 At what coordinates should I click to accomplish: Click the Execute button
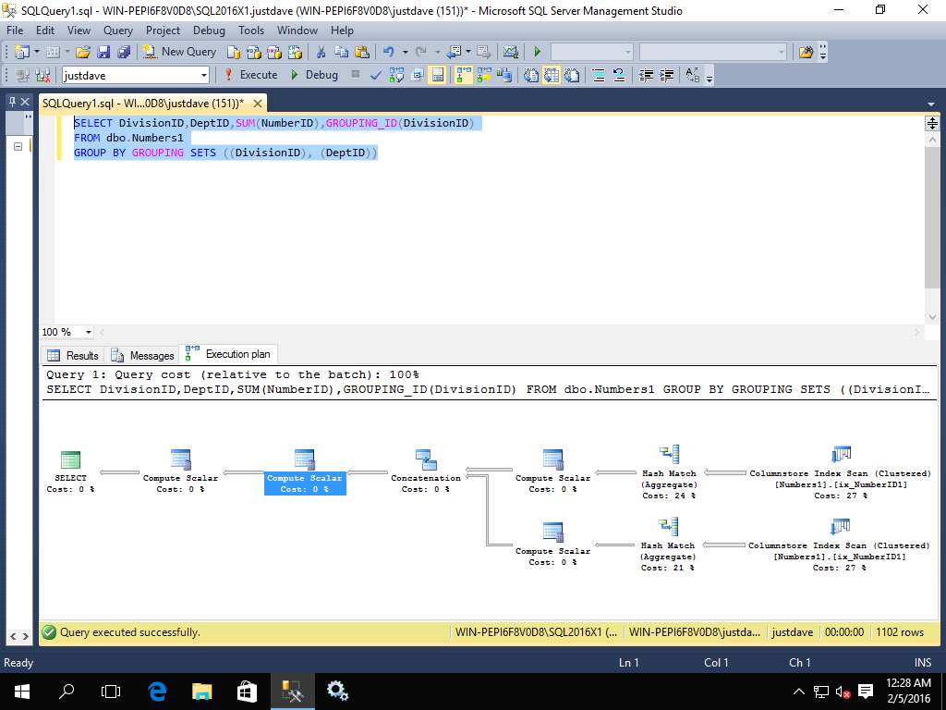[x=249, y=75]
